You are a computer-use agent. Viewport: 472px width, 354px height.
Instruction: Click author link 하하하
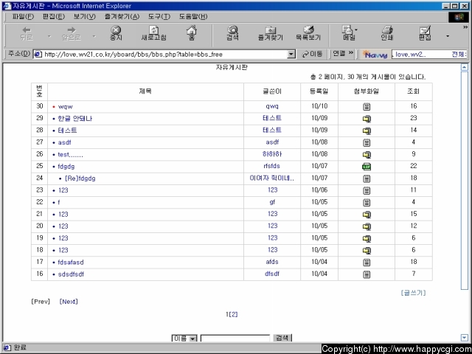click(272, 154)
